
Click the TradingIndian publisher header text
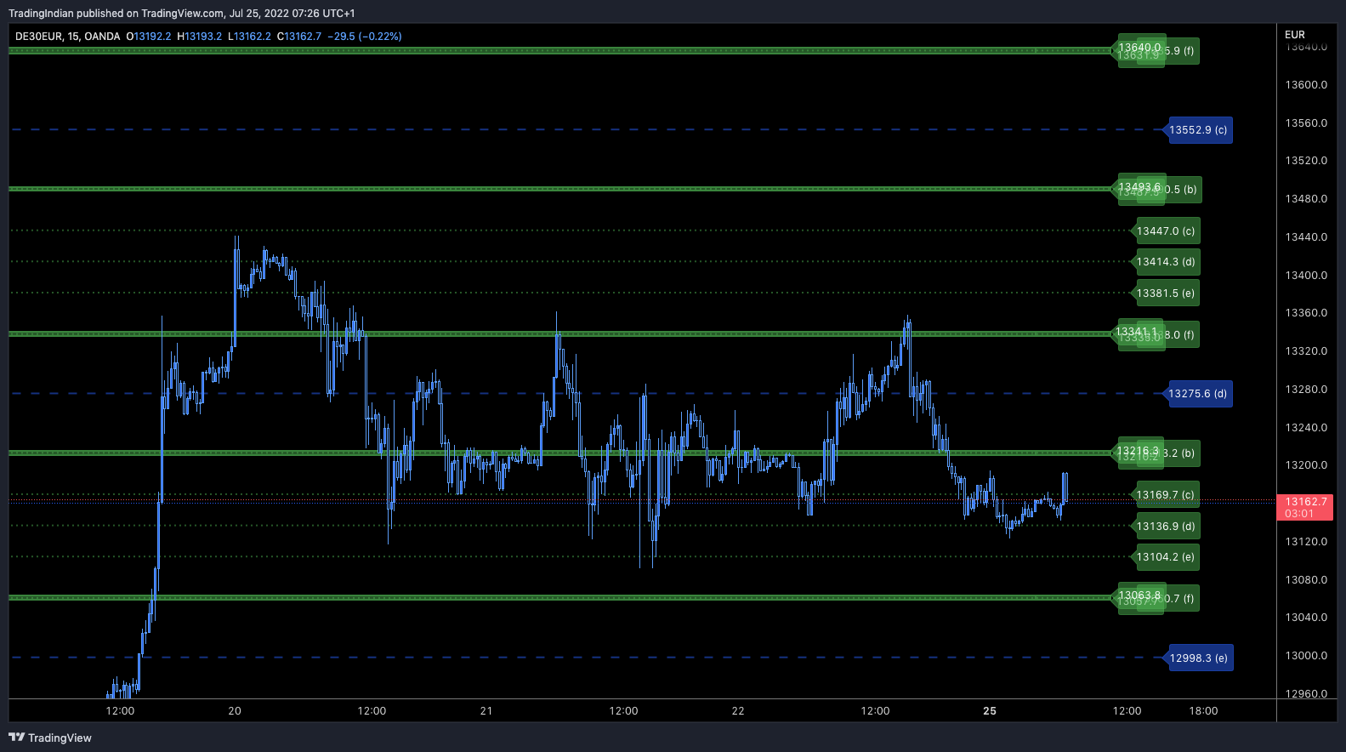click(182, 14)
